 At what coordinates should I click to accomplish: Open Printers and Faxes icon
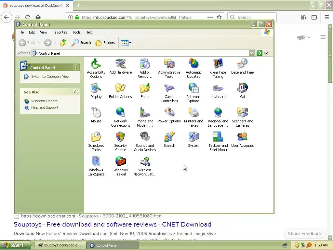coord(193,117)
